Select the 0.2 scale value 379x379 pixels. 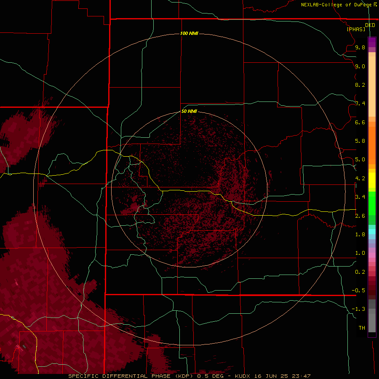coord(360,272)
